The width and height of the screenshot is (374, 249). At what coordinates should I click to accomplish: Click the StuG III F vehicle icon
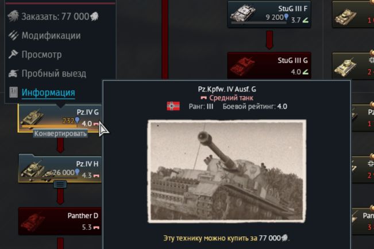pyautogui.click(x=242, y=13)
